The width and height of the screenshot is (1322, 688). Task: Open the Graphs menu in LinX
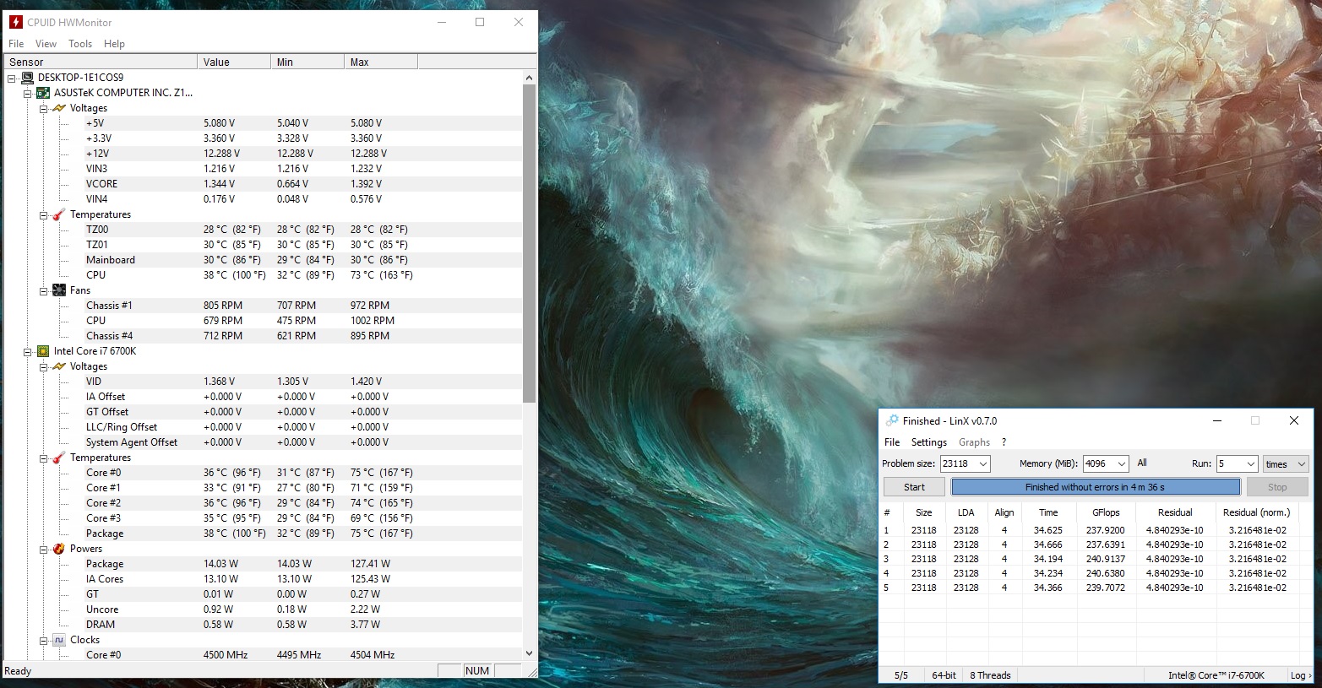pyautogui.click(x=974, y=442)
